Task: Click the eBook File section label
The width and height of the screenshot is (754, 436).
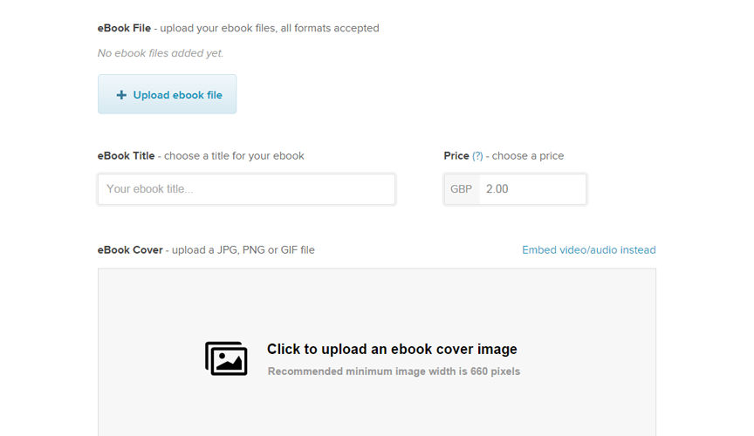Action: click(124, 29)
